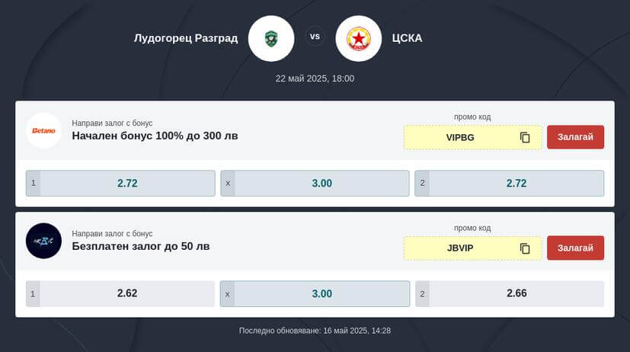Image resolution: width=630 pixels, height=352 pixels.
Task: Copy the JBVIP promo code icon
Action: point(525,248)
